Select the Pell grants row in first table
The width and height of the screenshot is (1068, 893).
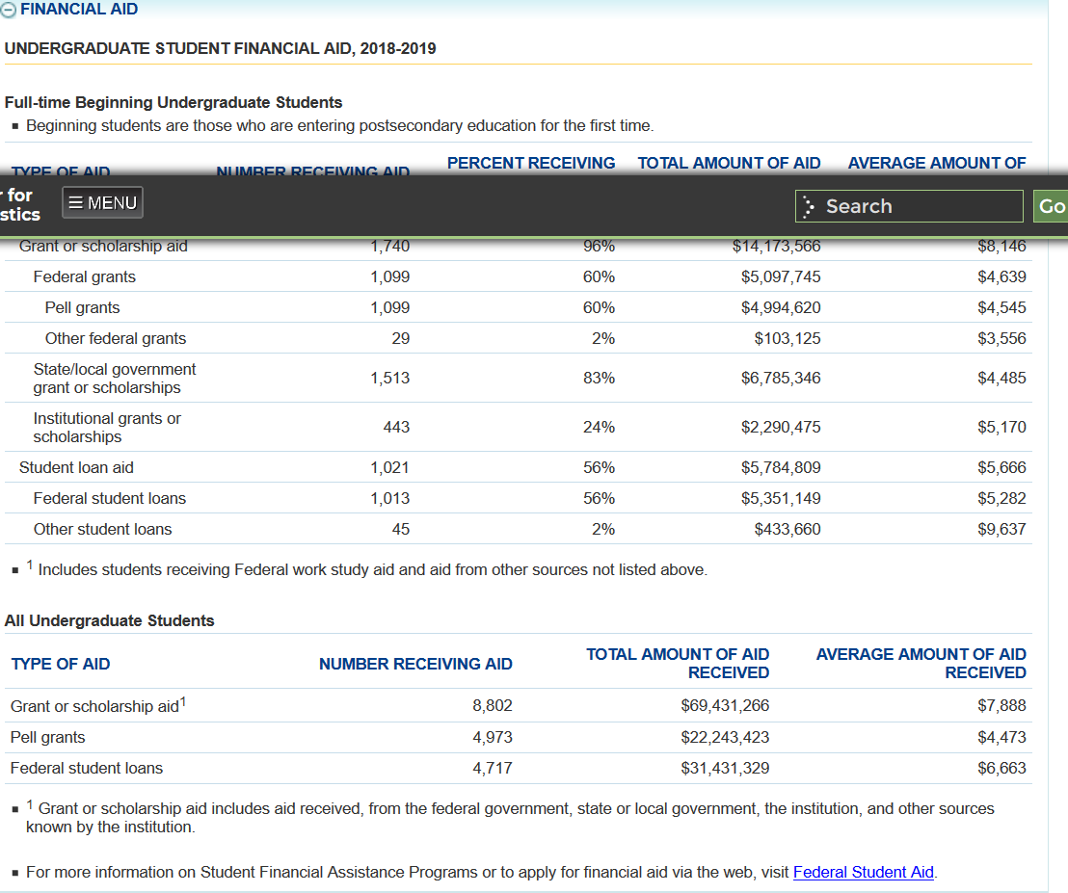pyautogui.click(x=83, y=308)
